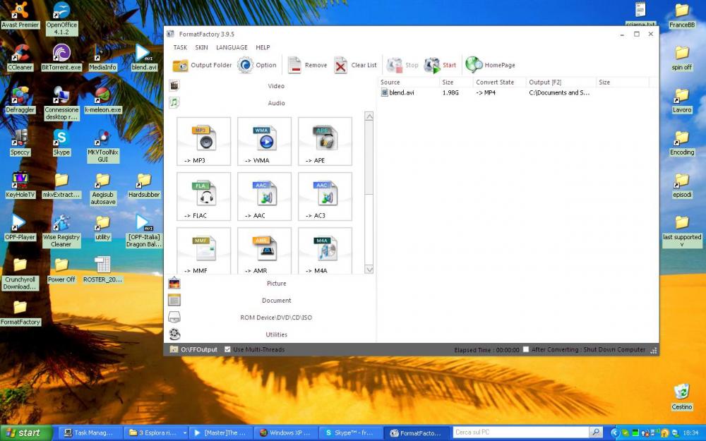Expand the Picture category section

coord(276,284)
